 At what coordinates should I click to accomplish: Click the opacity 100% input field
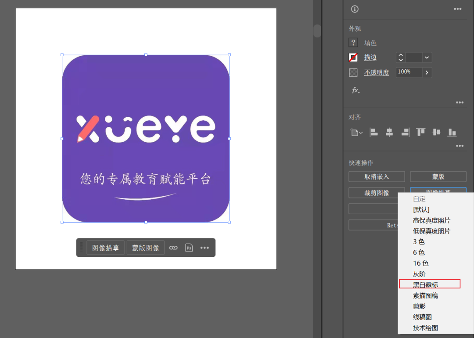tap(409, 72)
